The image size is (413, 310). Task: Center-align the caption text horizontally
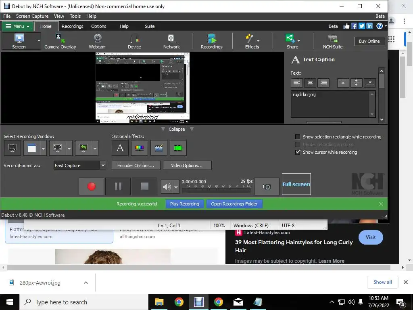click(x=310, y=83)
